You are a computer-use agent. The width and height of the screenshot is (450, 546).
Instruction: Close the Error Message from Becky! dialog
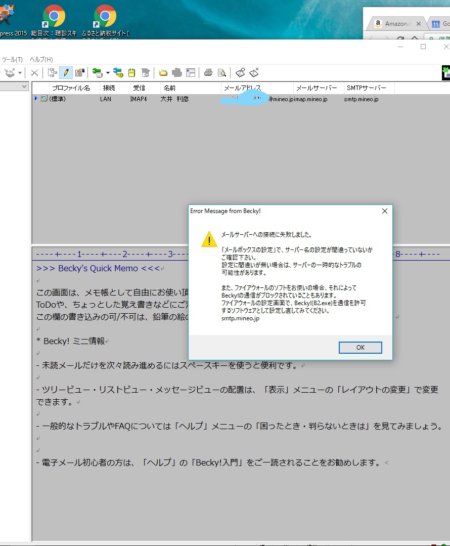(x=384, y=211)
